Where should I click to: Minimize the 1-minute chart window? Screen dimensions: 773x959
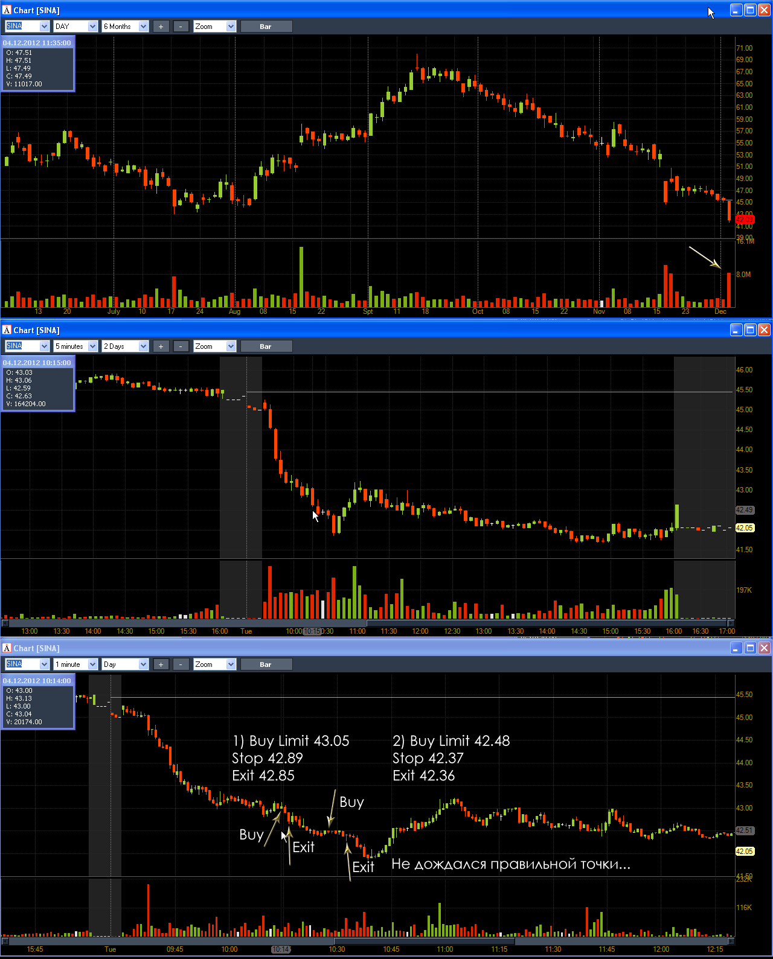click(x=736, y=648)
